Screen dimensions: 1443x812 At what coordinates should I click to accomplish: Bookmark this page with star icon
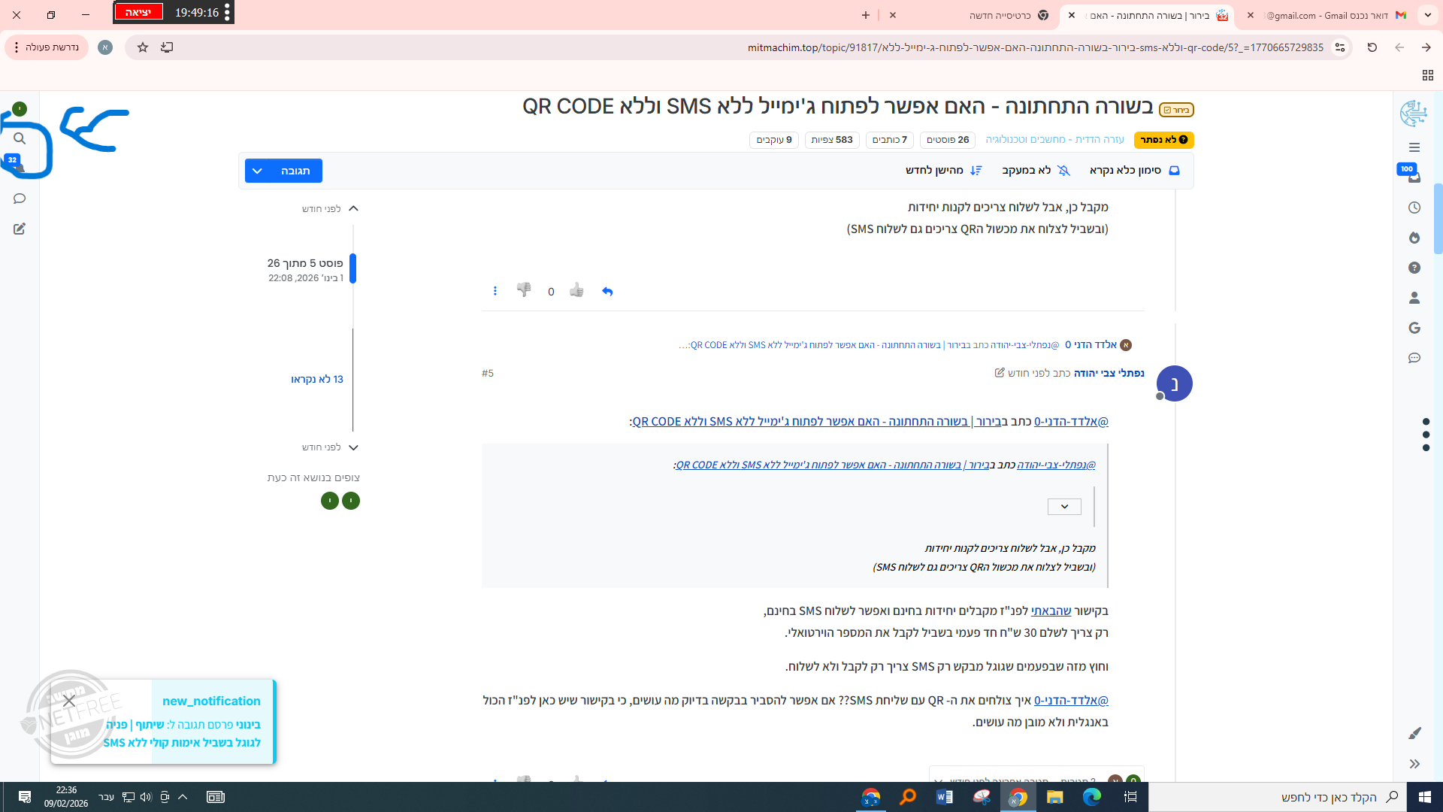coord(143,47)
